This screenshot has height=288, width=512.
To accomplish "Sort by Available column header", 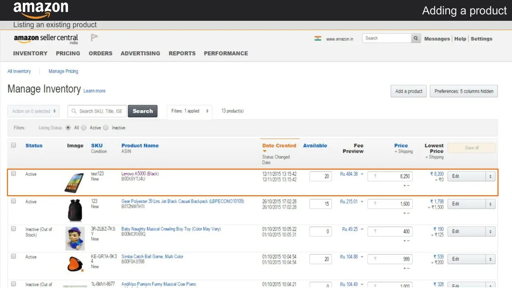I will pyautogui.click(x=315, y=146).
